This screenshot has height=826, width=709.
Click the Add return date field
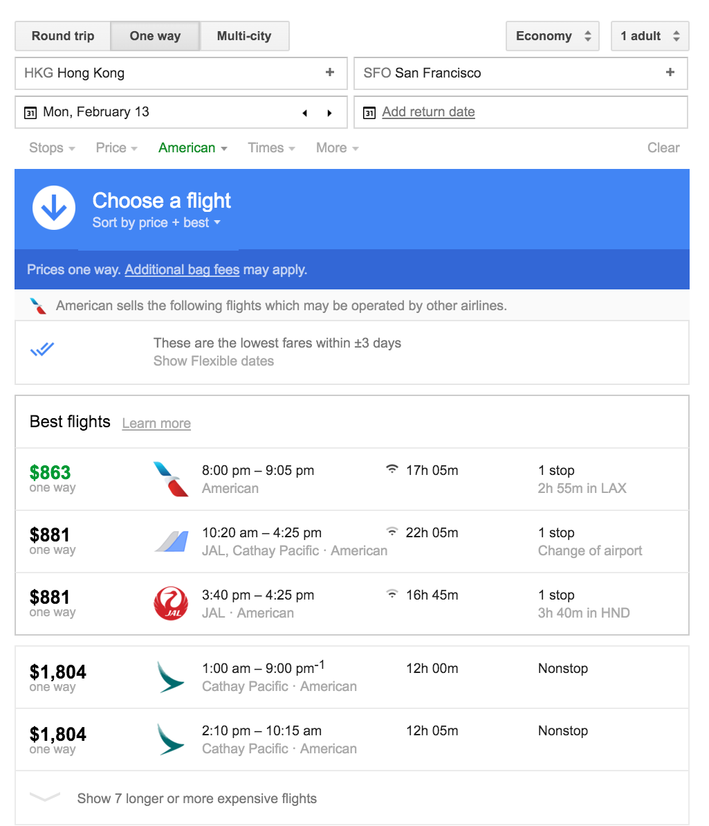(428, 112)
